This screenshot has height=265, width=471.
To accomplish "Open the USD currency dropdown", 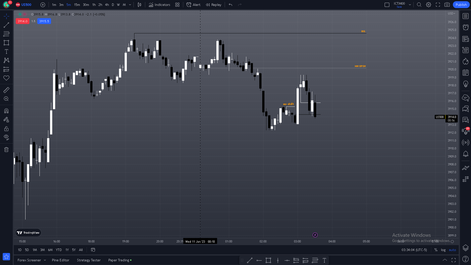I will [x=452, y=14].
